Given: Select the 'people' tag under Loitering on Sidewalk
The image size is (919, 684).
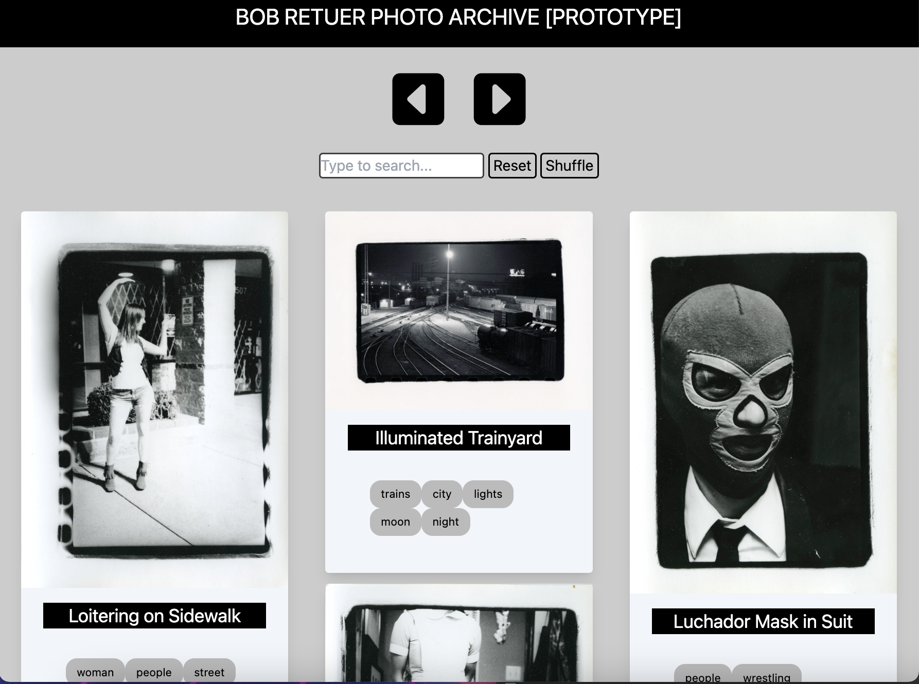Looking at the screenshot, I should pos(154,672).
